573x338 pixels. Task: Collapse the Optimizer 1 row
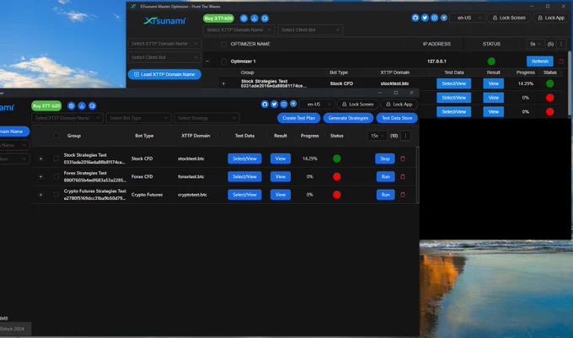[x=207, y=61]
